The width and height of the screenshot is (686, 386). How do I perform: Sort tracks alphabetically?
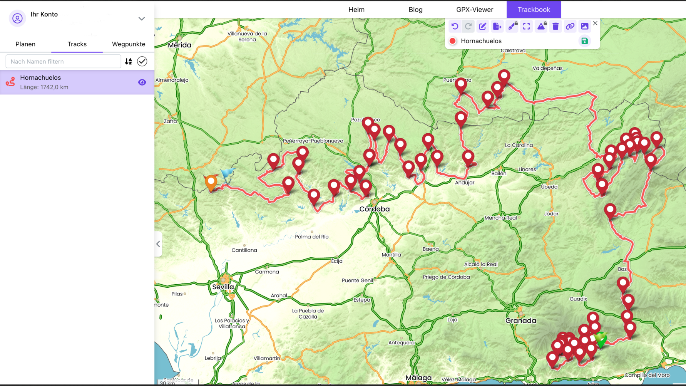point(129,61)
